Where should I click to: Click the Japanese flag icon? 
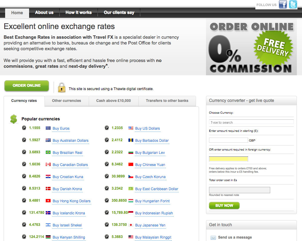(x=131, y=225)
